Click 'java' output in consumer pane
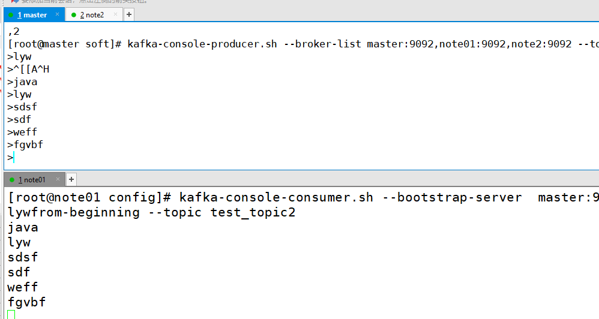This screenshot has width=599, height=319. [23, 227]
